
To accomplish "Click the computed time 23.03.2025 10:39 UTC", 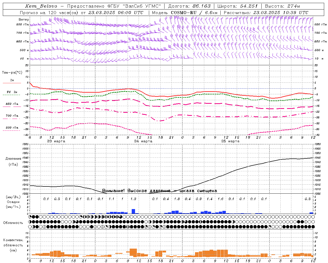I will point(281,13).
